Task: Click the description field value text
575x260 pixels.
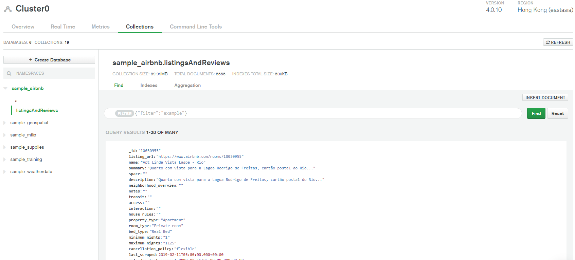Action: (240, 180)
